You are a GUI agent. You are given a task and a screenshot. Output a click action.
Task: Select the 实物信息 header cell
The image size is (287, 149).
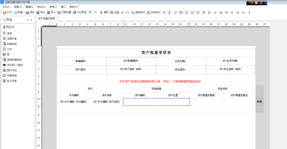pyautogui.click(x=156, y=89)
